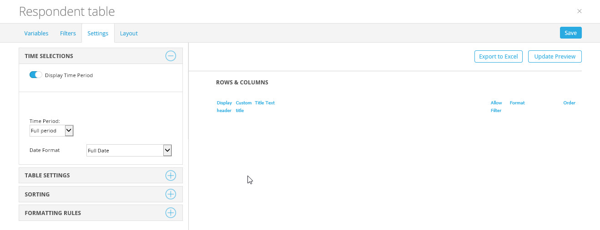Toggle Display Time Period switch off
The height and width of the screenshot is (230, 600).
click(35, 75)
